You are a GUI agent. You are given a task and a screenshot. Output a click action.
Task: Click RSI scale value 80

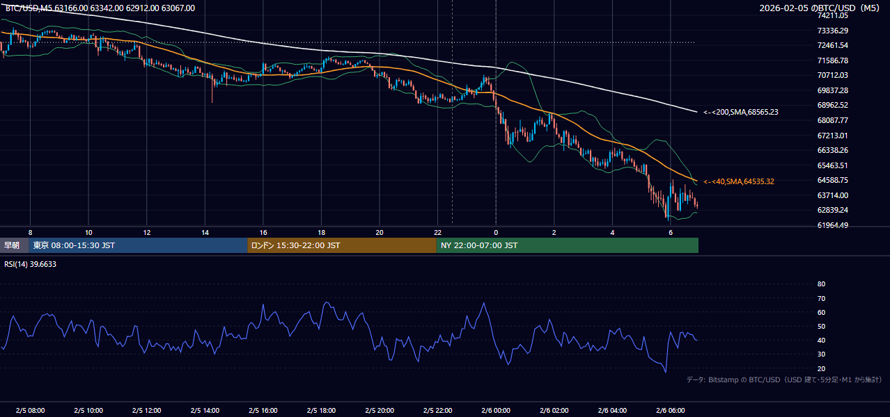click(821, 284)
